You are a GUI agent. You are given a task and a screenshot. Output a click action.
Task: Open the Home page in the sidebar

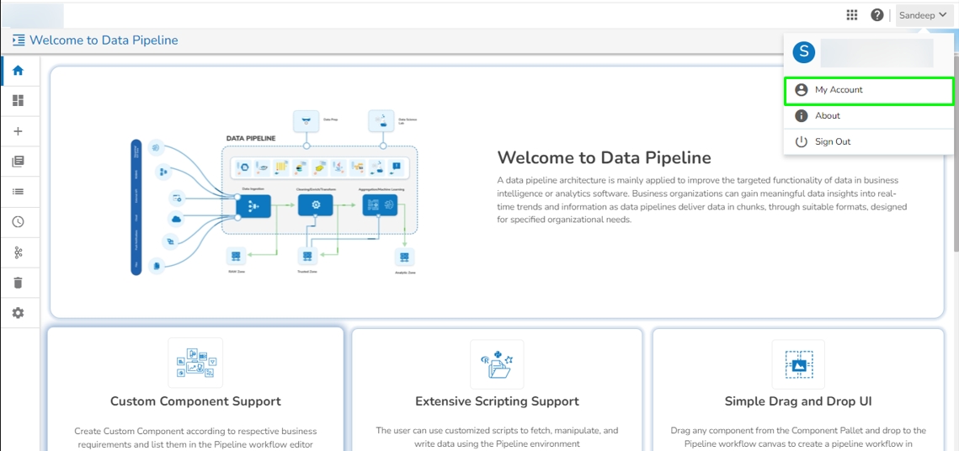click(x=19, y=71)
